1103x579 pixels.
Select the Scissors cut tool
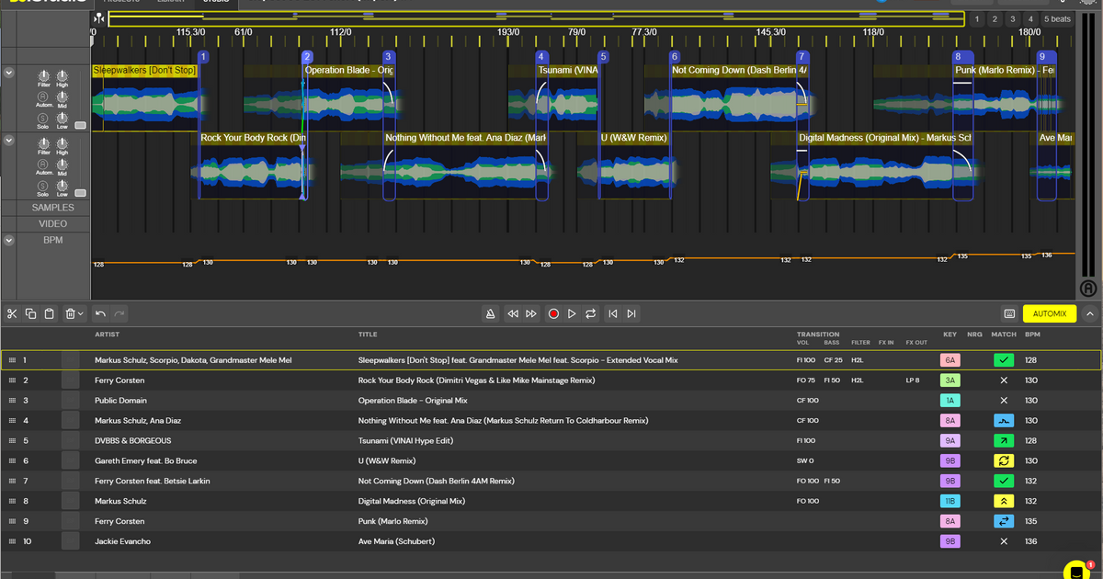pos(12,313)
